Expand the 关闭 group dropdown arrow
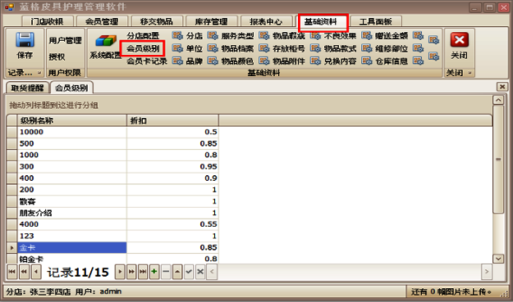The height and width of the screenshot is (302, 513). (469, 73)
